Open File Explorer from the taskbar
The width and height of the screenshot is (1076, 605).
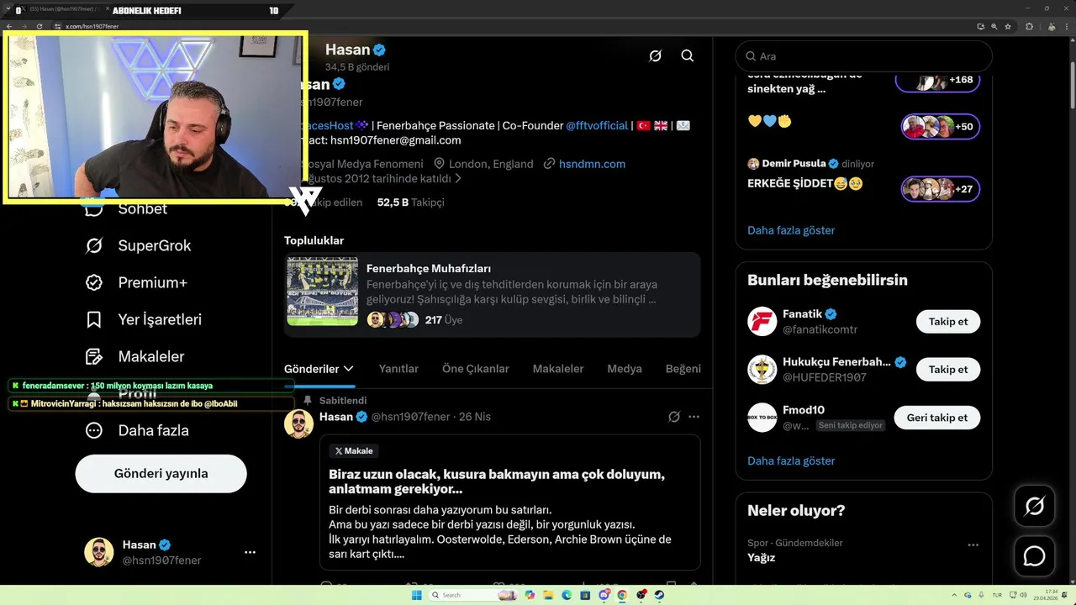pyautogui.click(x=548, y=595)
